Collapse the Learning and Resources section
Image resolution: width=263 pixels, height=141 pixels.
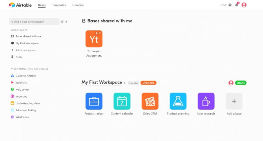(12, 69)
